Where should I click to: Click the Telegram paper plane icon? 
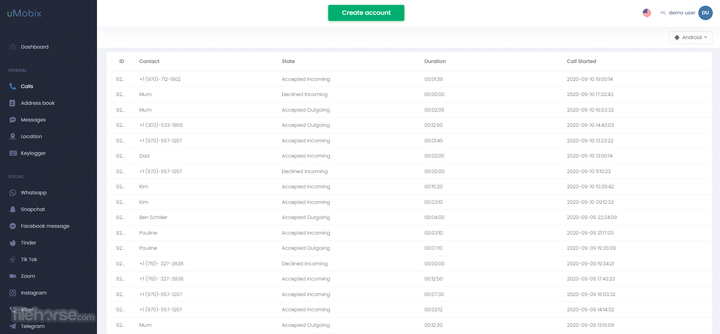pos(13,326)
